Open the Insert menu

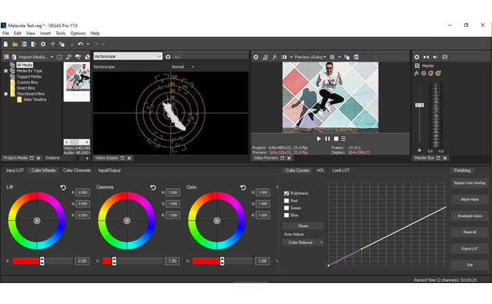[x=45, y=33]
